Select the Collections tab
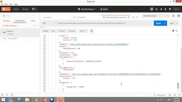 (20, 21)
